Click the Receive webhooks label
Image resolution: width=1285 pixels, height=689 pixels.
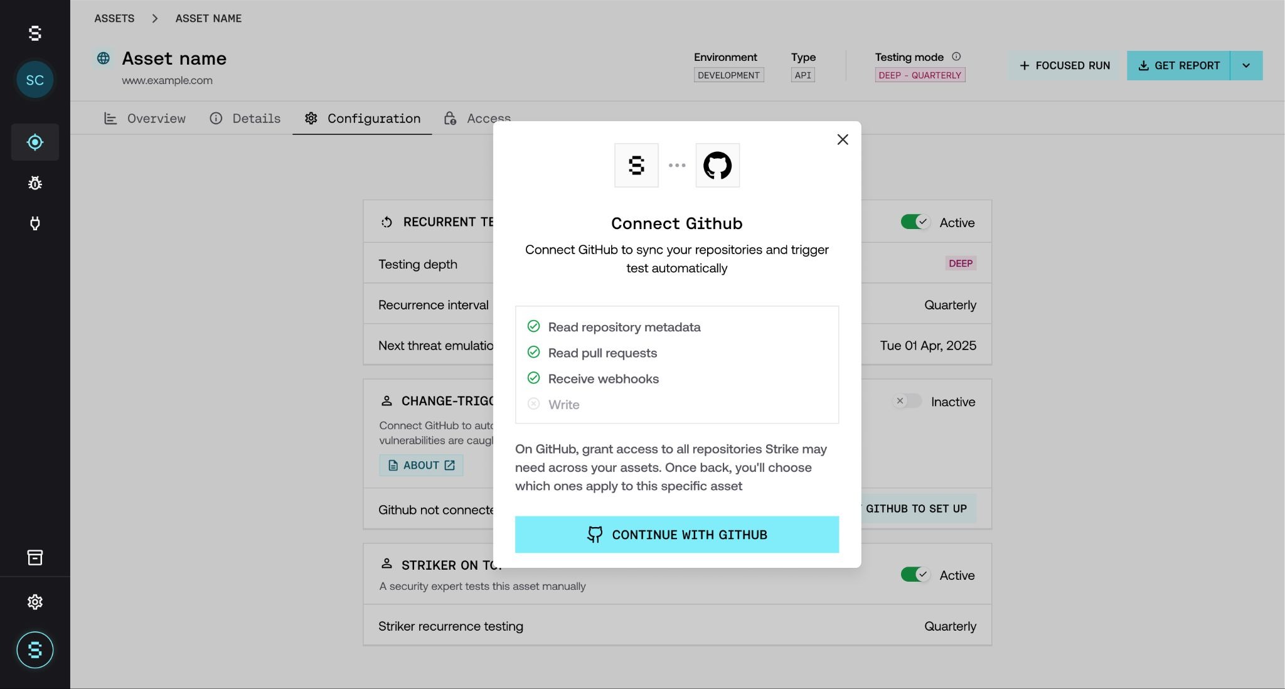coord(604,379)
